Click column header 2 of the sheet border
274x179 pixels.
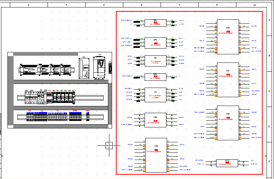tap(29, 5)
